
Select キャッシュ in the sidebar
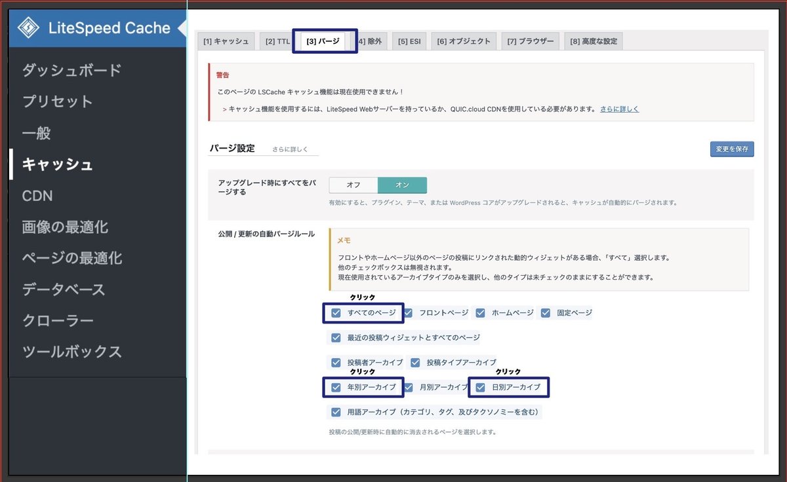tap(57, 164)
